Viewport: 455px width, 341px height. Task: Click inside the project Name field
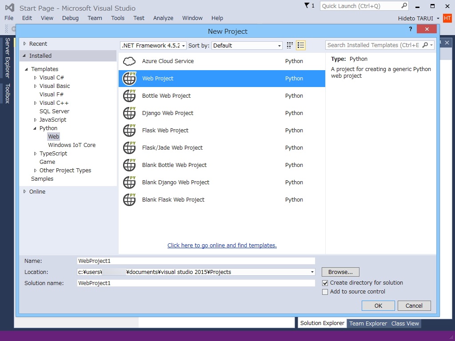pyautogui.click(x=196, y=261)
